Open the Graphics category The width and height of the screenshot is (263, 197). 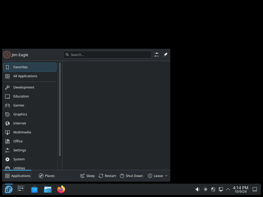[30, 114]
